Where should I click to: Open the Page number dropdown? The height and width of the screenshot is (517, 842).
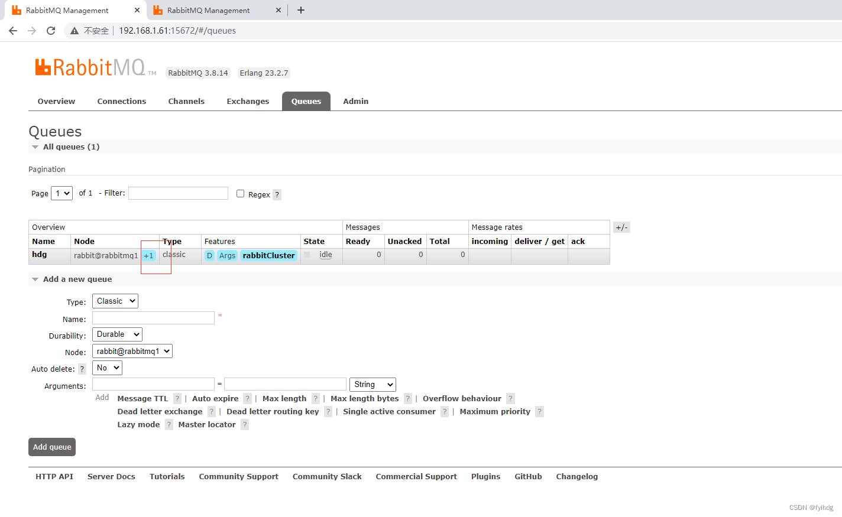(61, 193)
